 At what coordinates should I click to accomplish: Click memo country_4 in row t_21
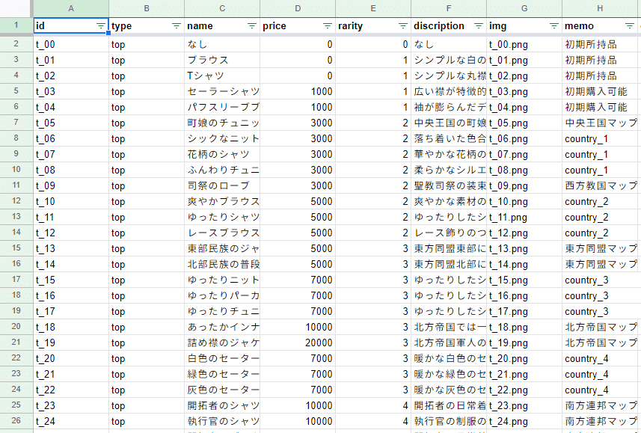click(x=600, y=374)
